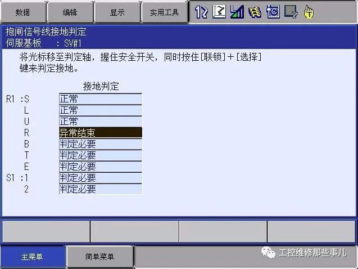Select the L axis 正常 field
Screen dimensions: 358x269
coord(101,110)
